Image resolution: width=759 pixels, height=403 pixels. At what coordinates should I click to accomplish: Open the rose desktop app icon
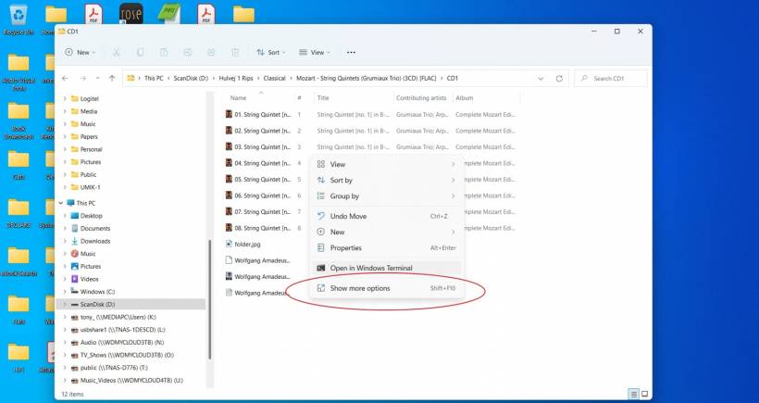(131, 14)
